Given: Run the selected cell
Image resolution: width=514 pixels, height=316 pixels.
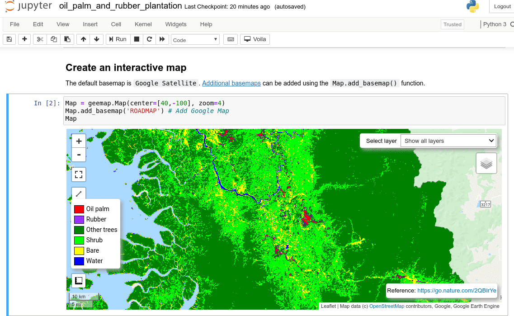Looking at the screenshot, I should (x=118, y=39).
